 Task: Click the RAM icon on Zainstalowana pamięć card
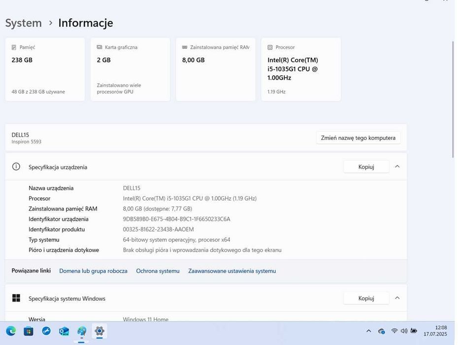tap(185, 47)
